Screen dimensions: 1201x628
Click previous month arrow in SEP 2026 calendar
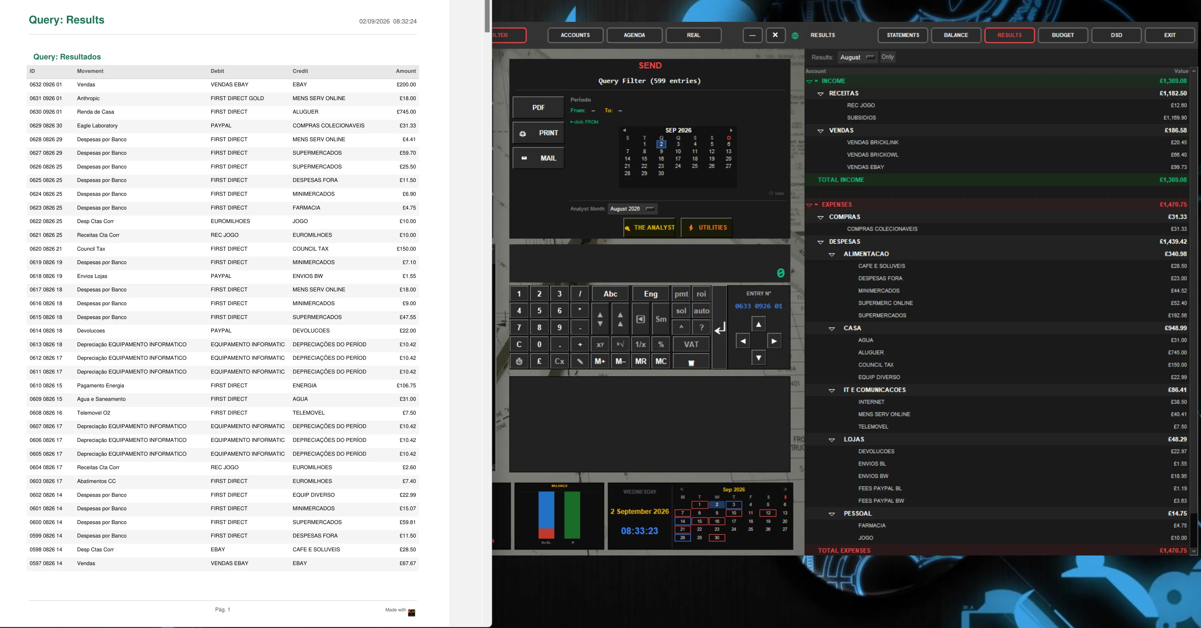[624, 130]
